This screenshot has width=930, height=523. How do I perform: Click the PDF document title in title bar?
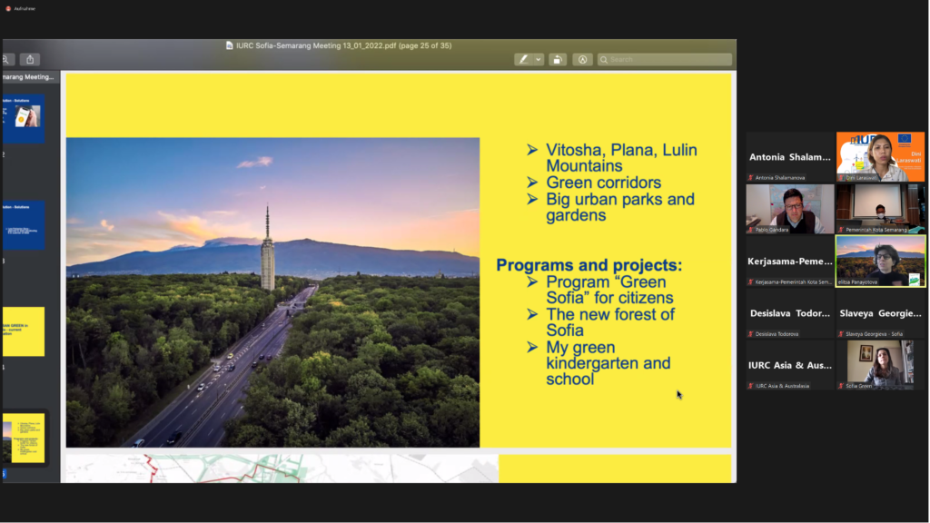(339, 45)
